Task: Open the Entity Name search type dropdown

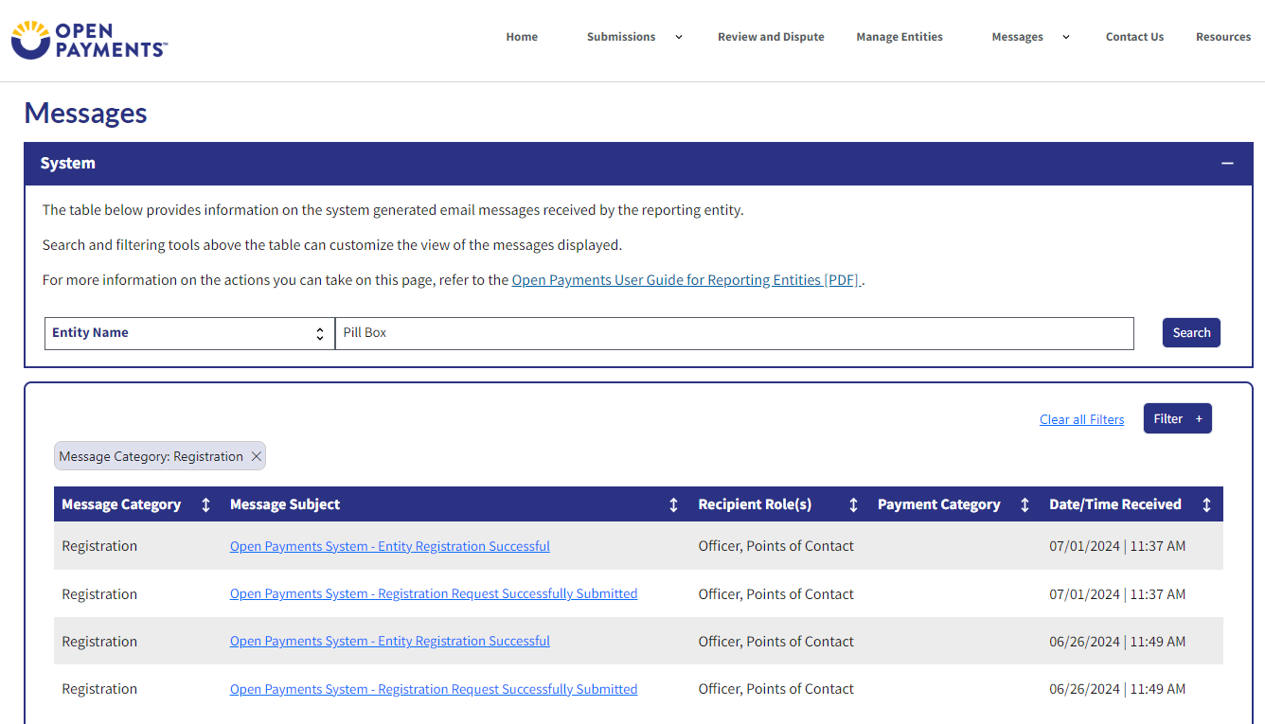Action: [x=189, y=333]
